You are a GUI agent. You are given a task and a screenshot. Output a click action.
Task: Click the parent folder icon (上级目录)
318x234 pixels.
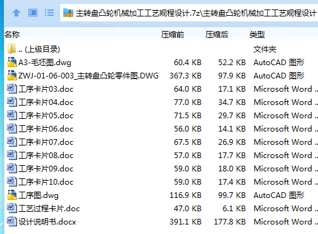click(x=12, y=49)
